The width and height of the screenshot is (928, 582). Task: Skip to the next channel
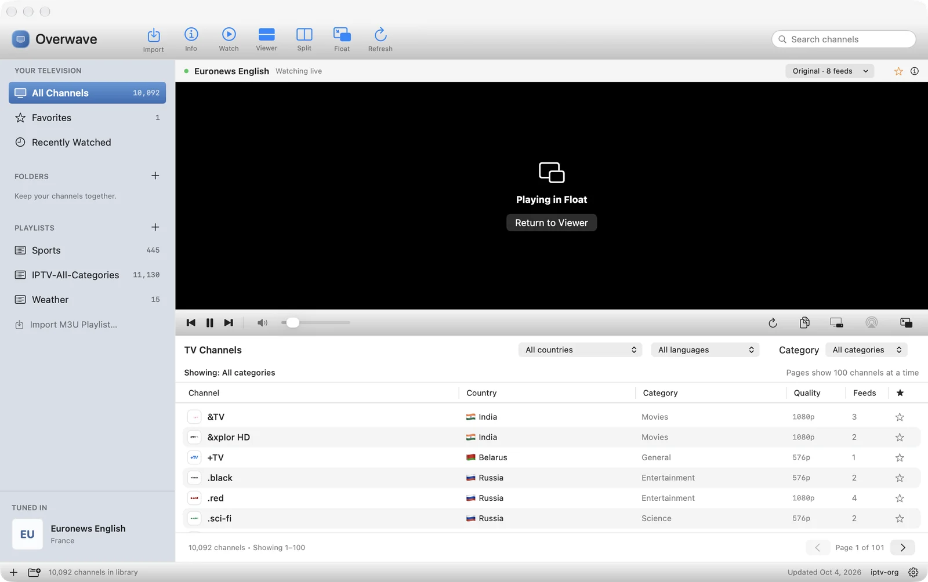229,323
